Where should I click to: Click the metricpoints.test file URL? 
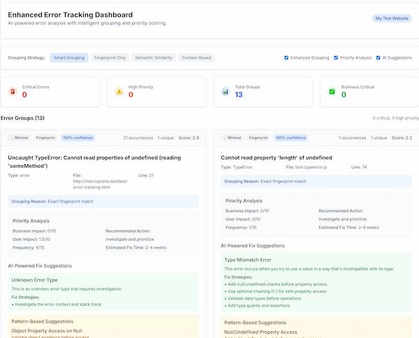[x=101, y=184]
